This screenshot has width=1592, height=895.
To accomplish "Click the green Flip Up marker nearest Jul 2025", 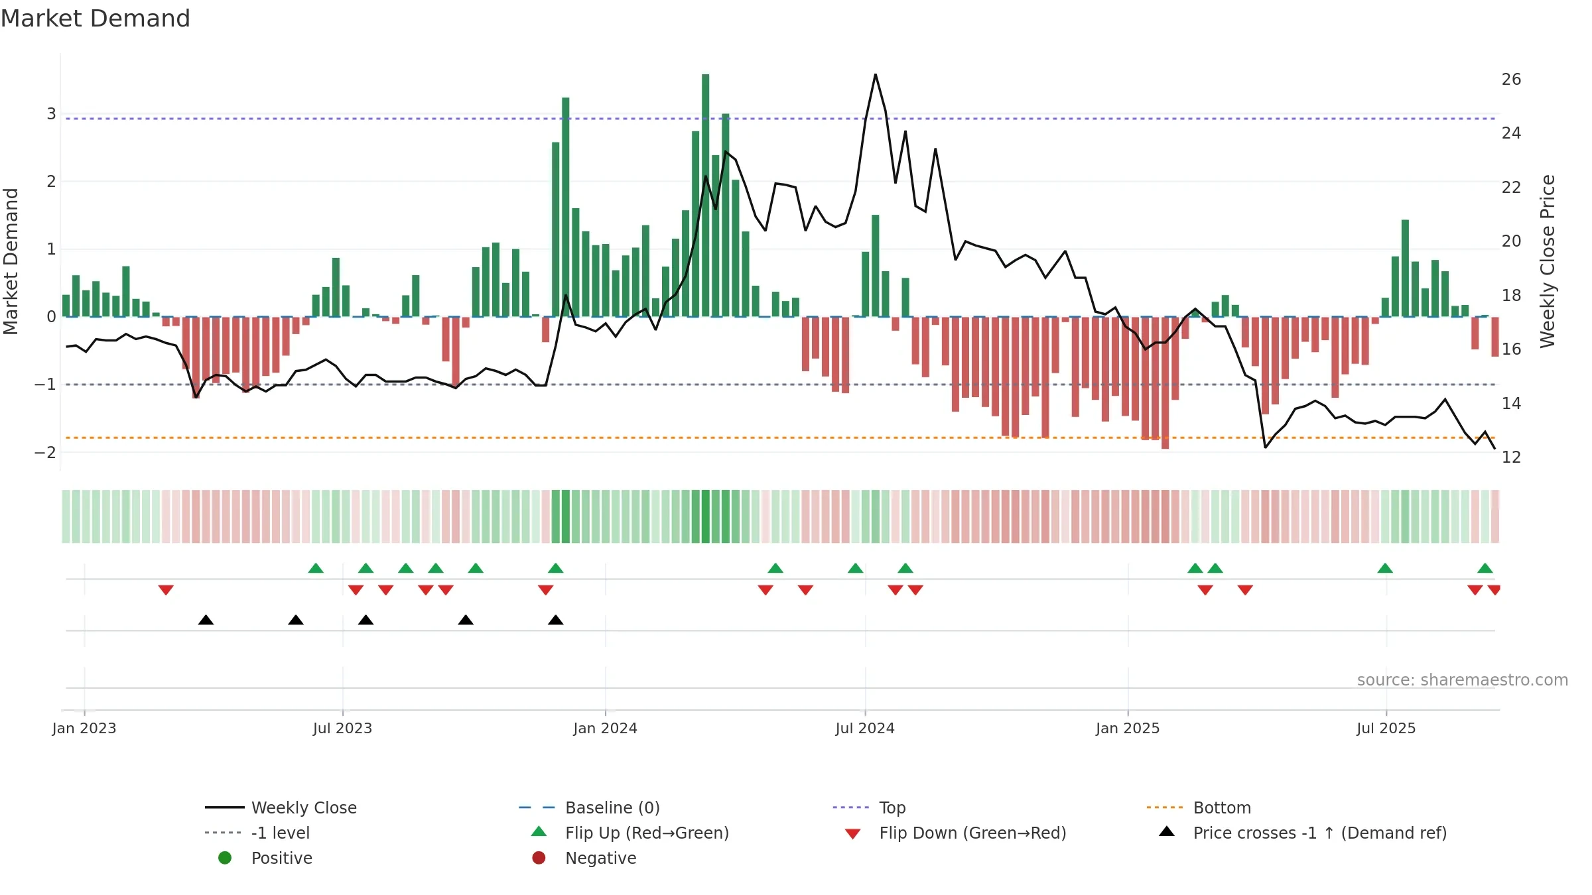I will click(x=1385, y=568).
